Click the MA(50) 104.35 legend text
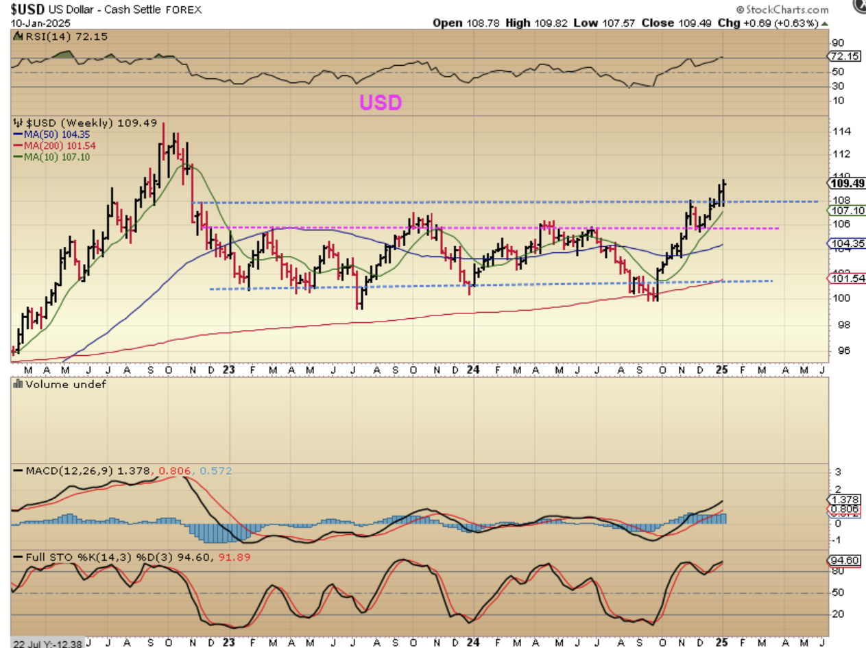866x648 pixels. 56,135
